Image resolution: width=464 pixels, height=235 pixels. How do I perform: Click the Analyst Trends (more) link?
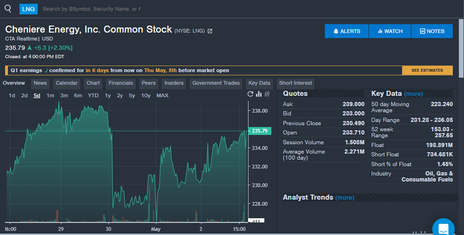(345, 197)
